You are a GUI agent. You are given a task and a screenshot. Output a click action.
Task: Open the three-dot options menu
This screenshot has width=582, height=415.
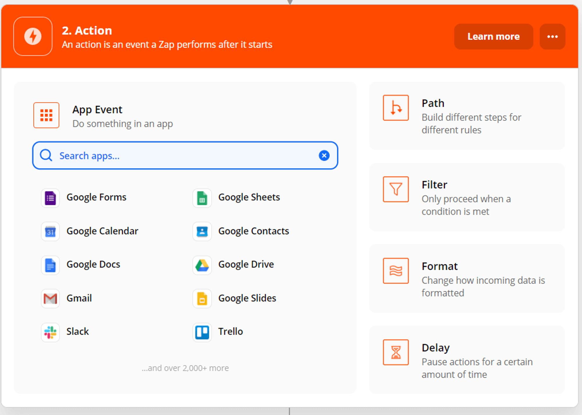point(552,36)
